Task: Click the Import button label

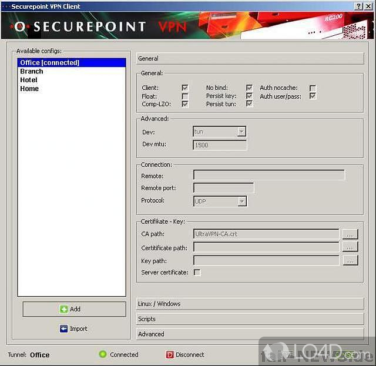Action: tap(78, 329)
